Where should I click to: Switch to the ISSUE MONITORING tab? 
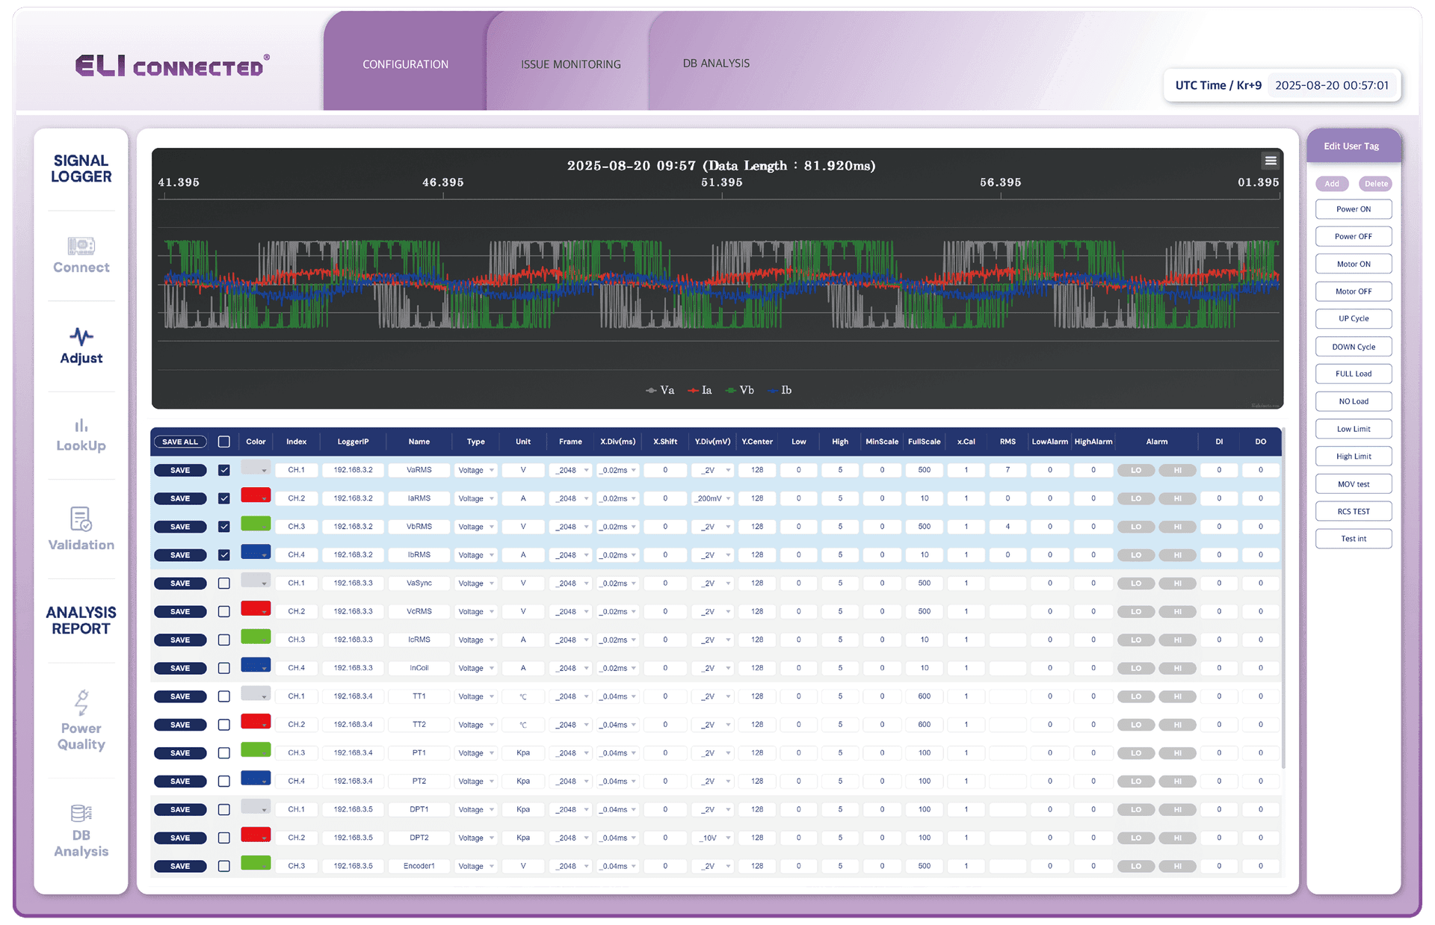pyautogui.click(x=570, y=64)
